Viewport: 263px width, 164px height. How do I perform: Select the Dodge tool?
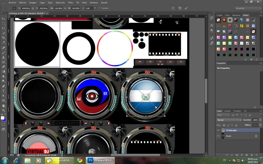click(x=3, y=81)
